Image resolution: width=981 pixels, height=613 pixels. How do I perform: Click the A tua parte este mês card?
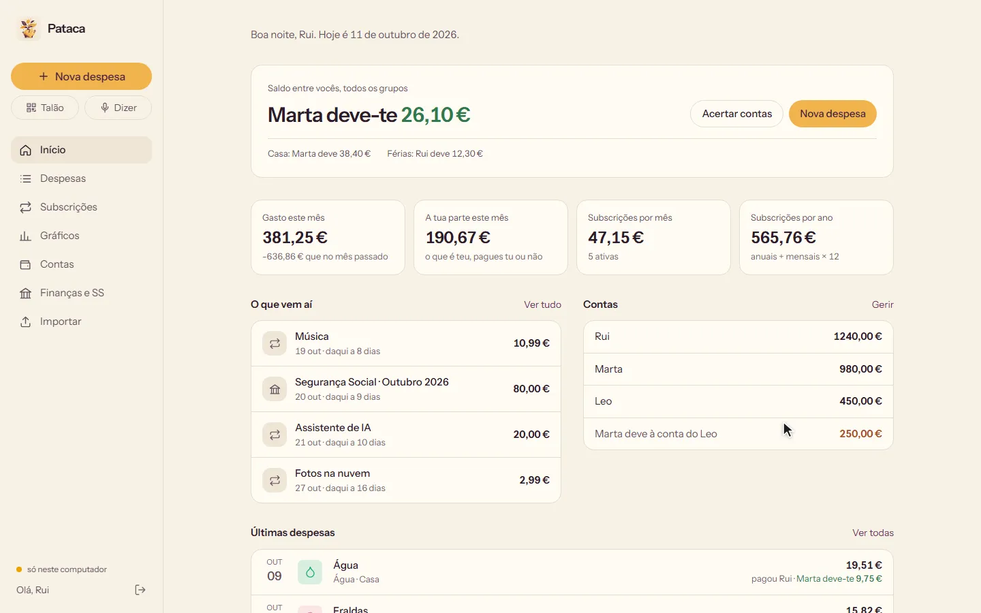(x=490, y=237)
